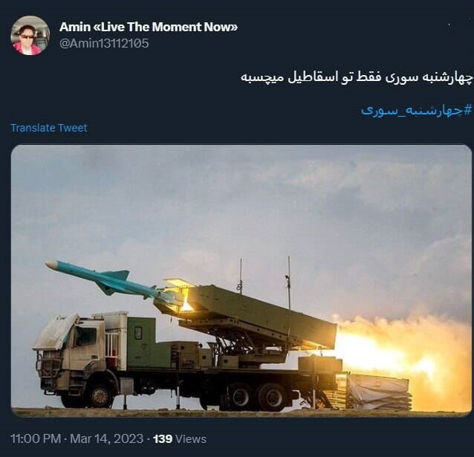This screenshot has width=474, height=457.
Task: Click the truck's rear wheels in the photo
Action: point(257,397)
